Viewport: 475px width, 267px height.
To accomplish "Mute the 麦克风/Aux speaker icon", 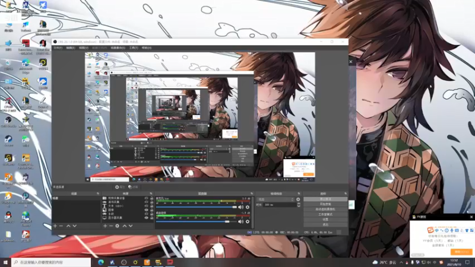I will click(240, 207).
